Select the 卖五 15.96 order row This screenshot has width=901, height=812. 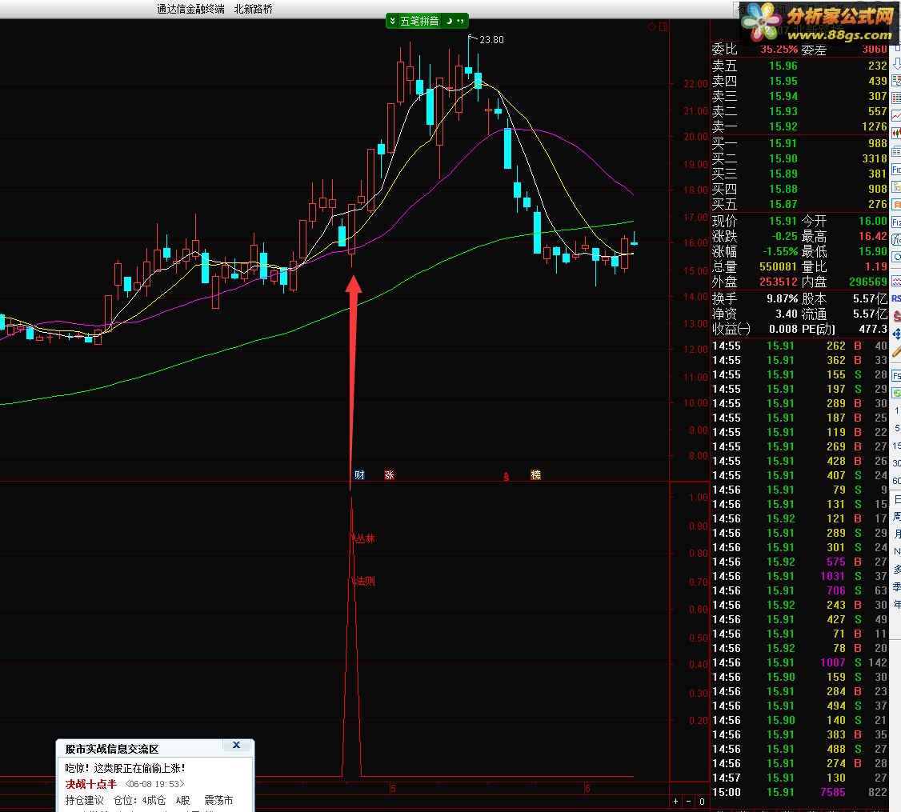click(x=800, y=66)
